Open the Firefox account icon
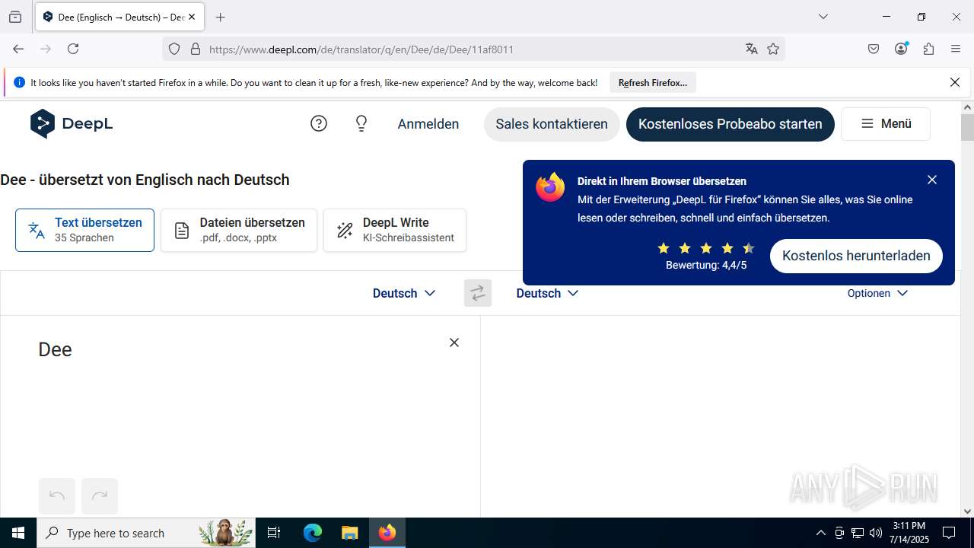The height and width of the screenshot is (548, 974). pos(901,49)
